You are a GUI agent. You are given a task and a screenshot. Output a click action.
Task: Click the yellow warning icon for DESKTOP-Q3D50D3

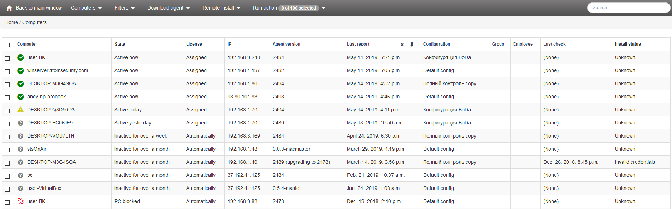(x=20, y=110)
